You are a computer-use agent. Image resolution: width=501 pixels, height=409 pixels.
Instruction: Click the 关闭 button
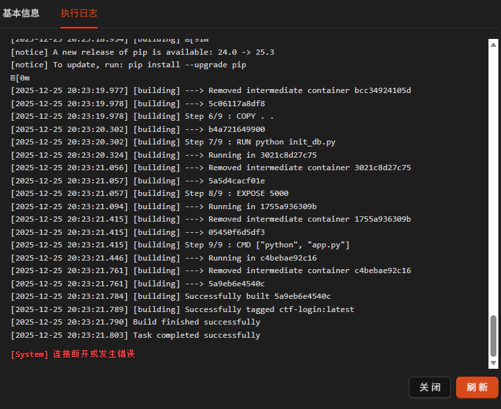coord(430,387)
